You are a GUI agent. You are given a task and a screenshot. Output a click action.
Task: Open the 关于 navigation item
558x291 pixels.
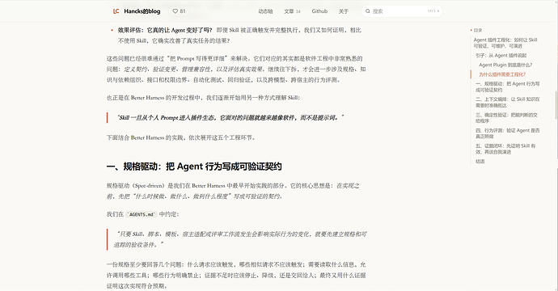tap(344, 11)
